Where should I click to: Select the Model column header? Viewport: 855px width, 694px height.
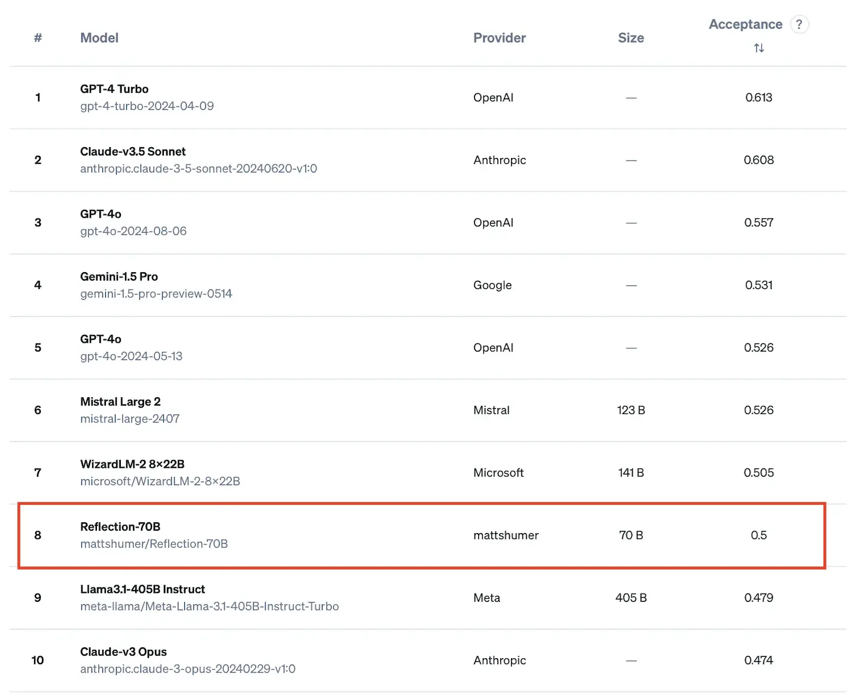click(99, 38)
